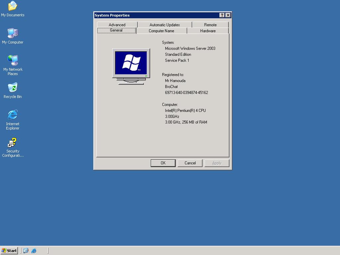Click Show Desktop in Quick Launch
Screen dimensions: 340x255
26,251
